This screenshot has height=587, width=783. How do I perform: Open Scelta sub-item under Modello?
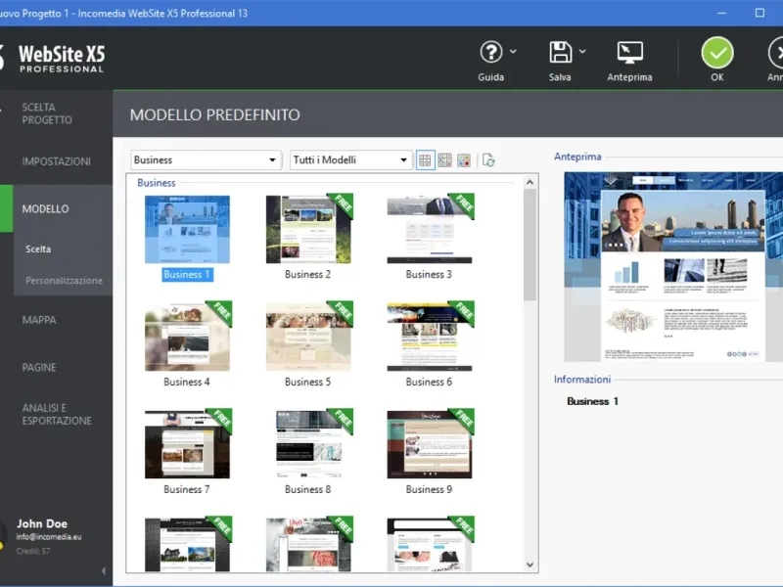(38, 249)
